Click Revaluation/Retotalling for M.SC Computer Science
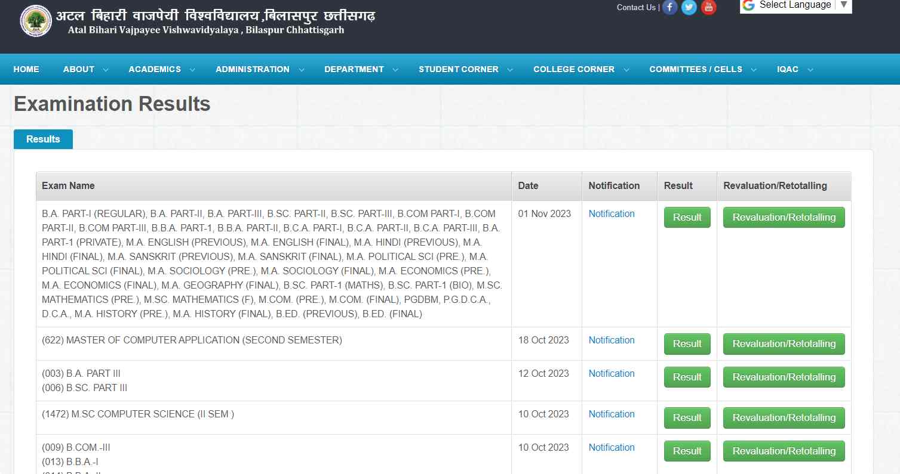Viewport: 900px width, 474px height. (784, 417)
